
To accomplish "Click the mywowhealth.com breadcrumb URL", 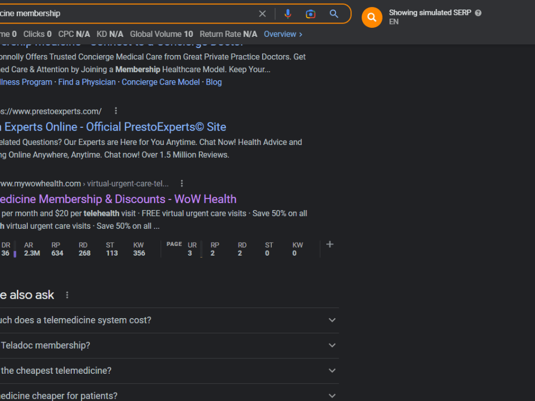I will (x=85, y=184).
